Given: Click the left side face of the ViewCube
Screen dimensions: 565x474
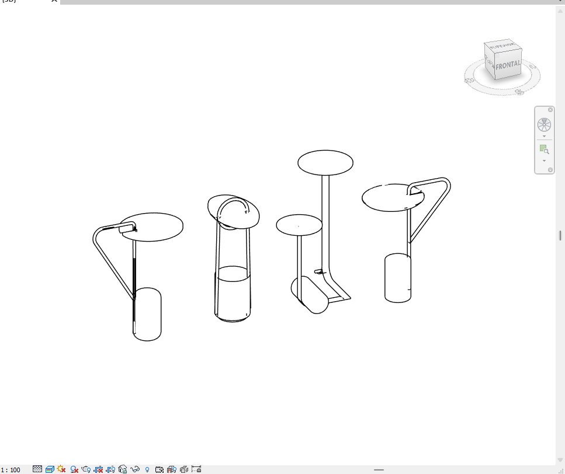Looking at the screenshot, I should [490, 61].
